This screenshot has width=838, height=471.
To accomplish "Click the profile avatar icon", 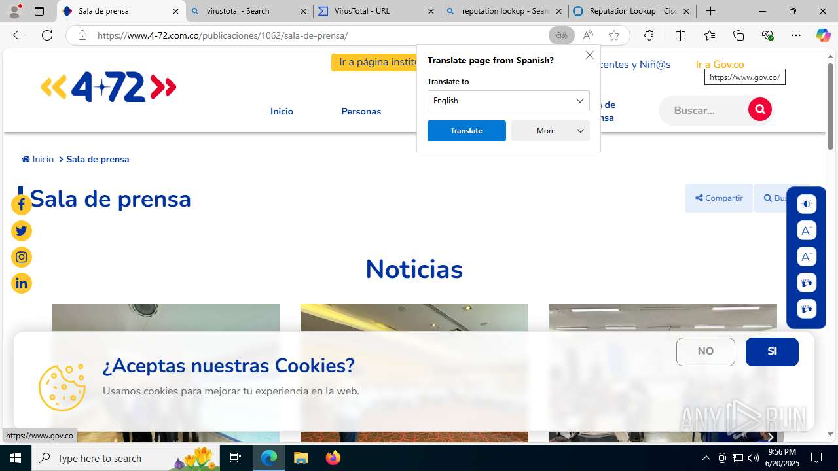I will click(14, 11).
